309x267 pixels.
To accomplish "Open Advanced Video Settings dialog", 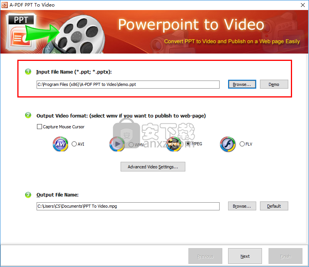I will click(153, 167).
